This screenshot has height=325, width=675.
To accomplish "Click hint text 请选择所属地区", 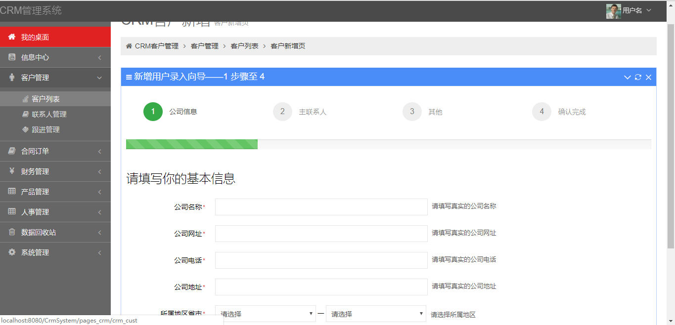I will pos(453,315).
